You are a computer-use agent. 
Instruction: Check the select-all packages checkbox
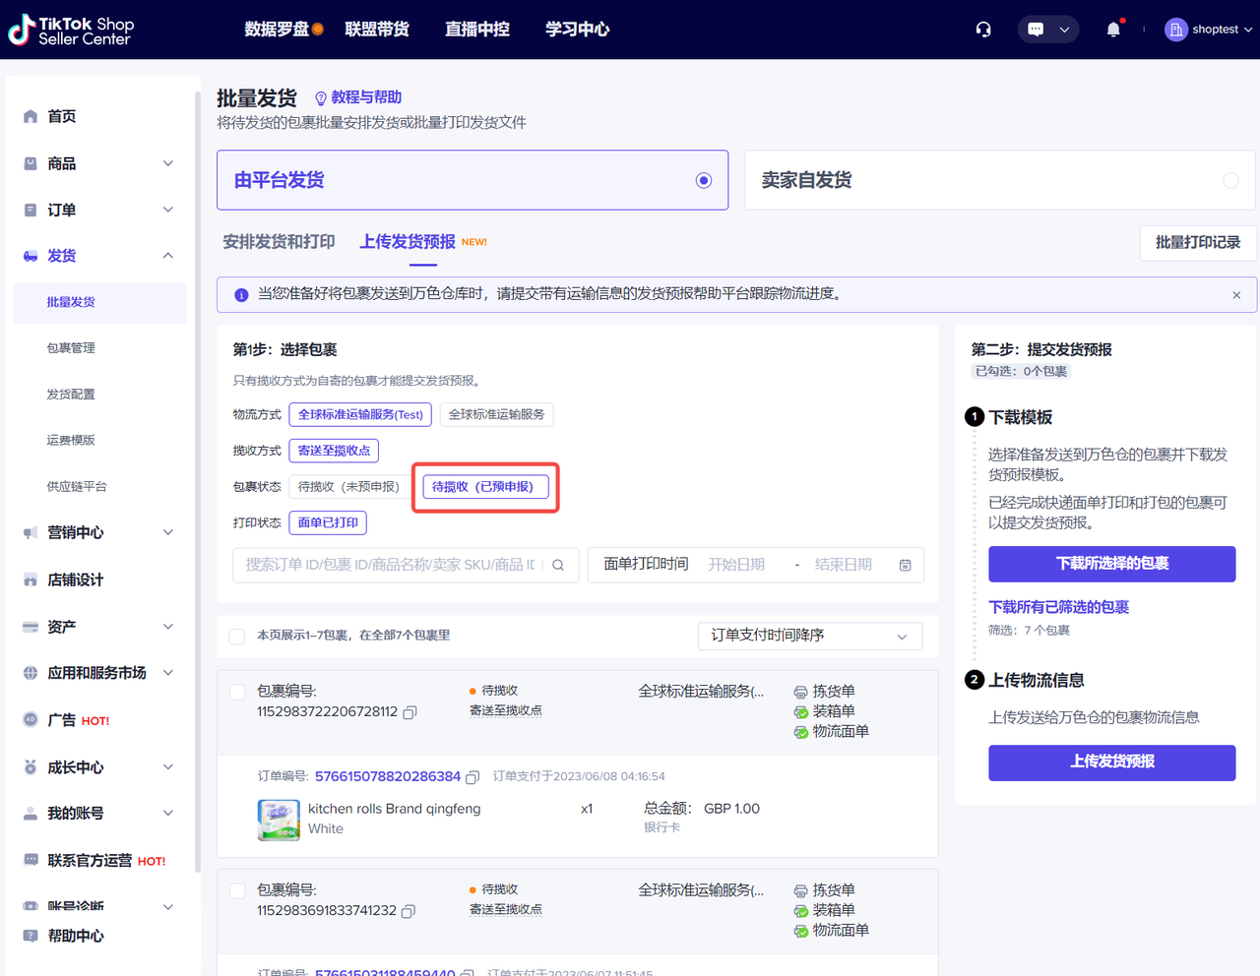237,636
